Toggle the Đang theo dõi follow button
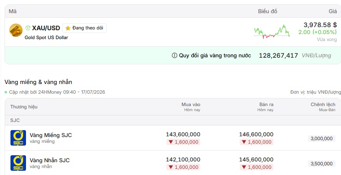 tap(85, 28)
